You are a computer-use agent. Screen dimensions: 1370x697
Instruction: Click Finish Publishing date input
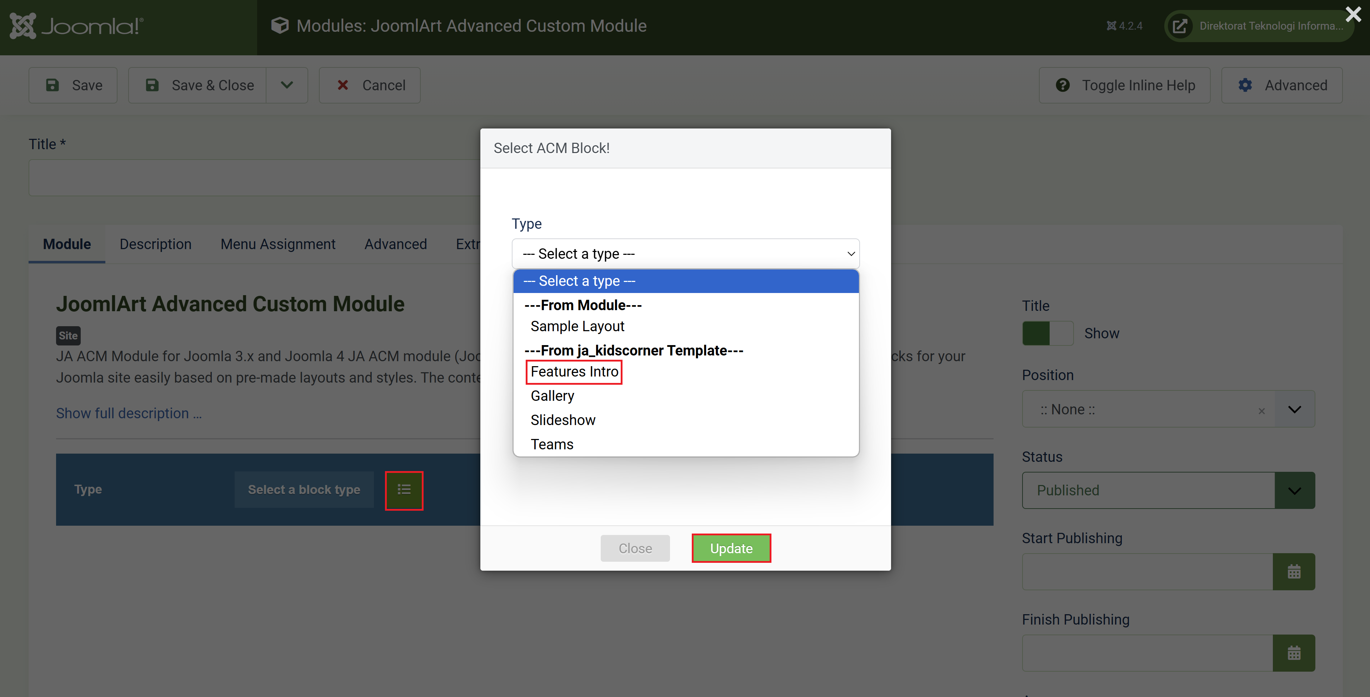(x=1147, y=653)
